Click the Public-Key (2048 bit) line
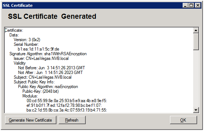204x131 pixels. click(x=41, y=91)
